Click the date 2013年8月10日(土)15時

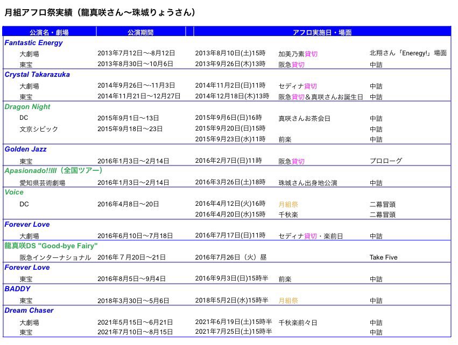(230, 53)
